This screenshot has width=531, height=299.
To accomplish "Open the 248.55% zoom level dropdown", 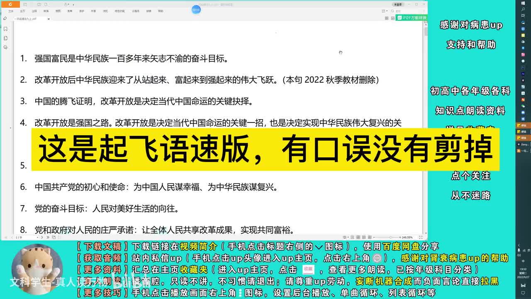I will click(407, 237).
